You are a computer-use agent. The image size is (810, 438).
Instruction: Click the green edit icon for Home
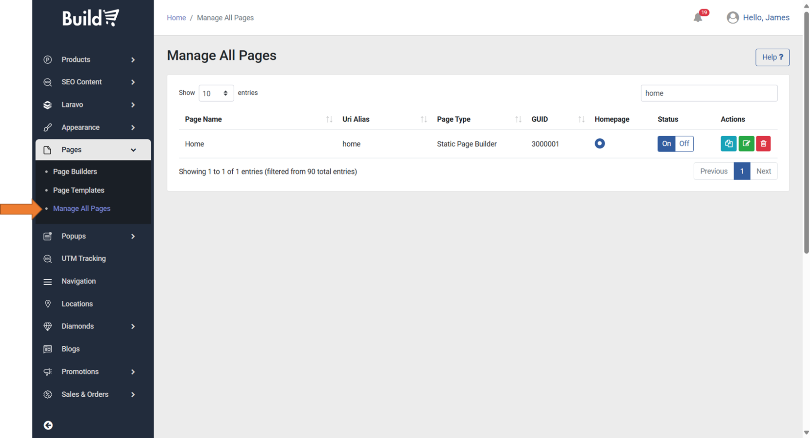pyautogui.click(x=746, y=144)
